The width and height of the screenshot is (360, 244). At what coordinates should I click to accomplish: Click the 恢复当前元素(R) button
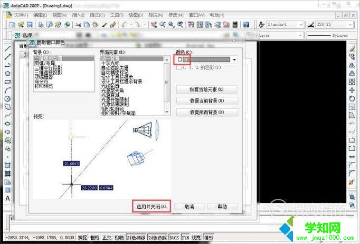[x=206, y=89]
